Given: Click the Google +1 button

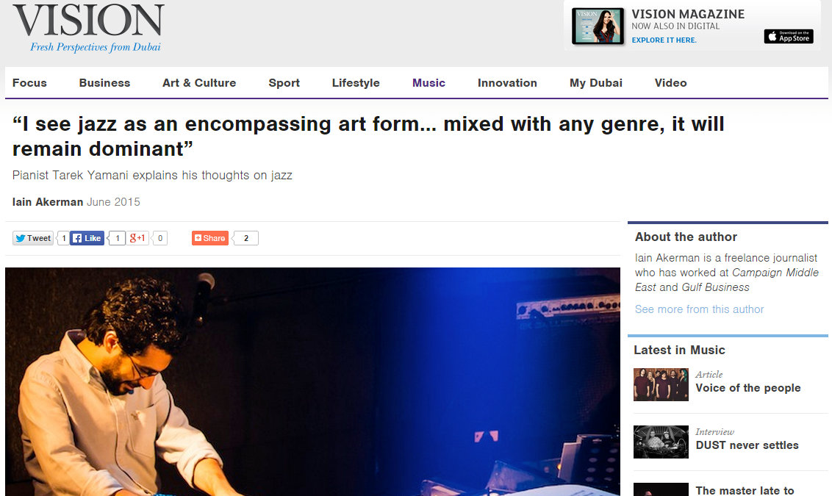Looking at the screenshot, I should click(138, 238).
